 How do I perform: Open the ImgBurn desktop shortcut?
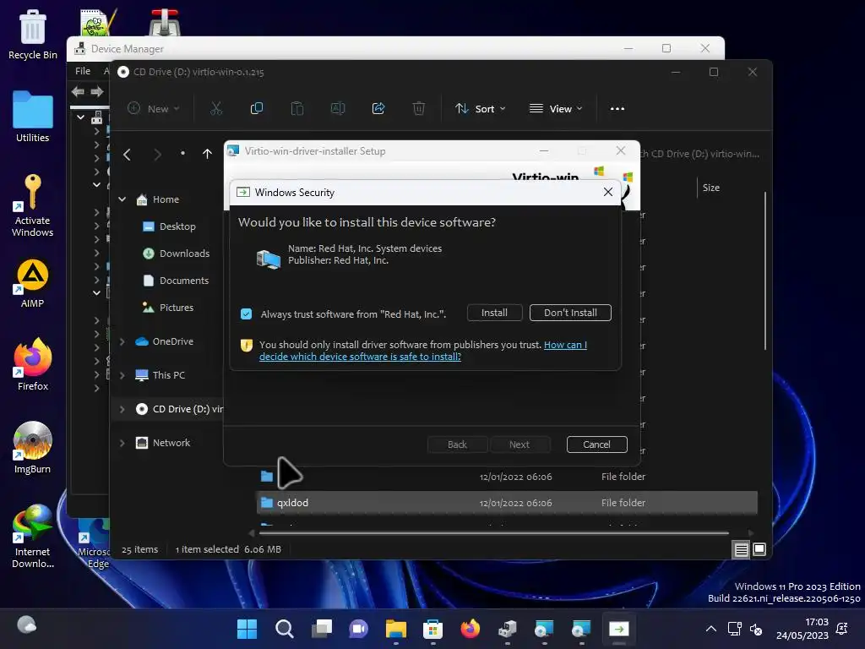pos(33,448)
